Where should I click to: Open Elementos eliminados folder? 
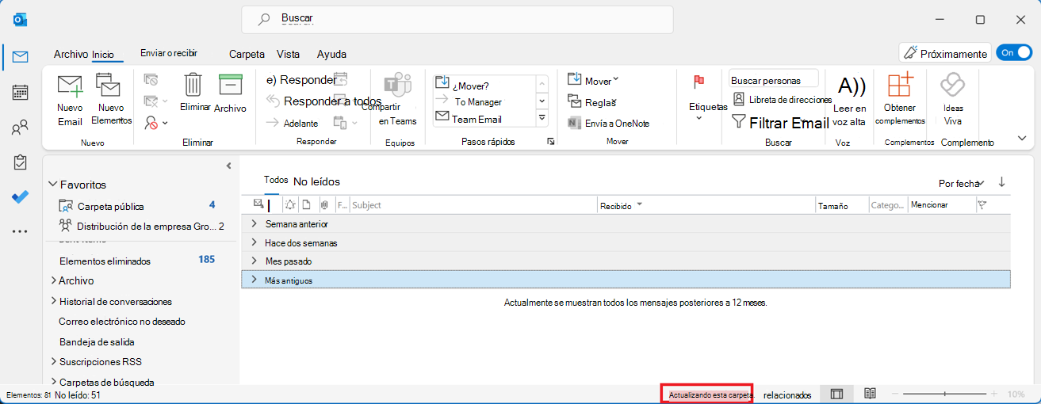pyautogui.click(x=105, y=261)
